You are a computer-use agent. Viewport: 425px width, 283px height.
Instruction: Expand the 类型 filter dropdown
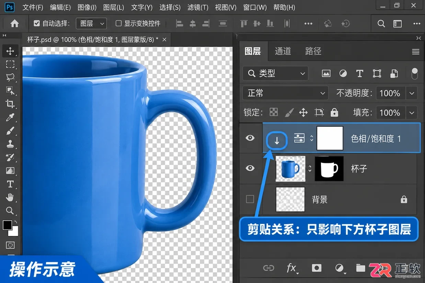pos(275,73)
